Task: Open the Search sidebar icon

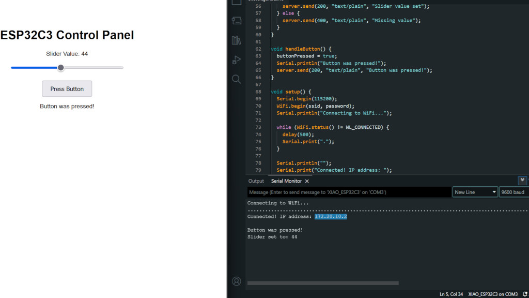Action: tap(237, 79)
